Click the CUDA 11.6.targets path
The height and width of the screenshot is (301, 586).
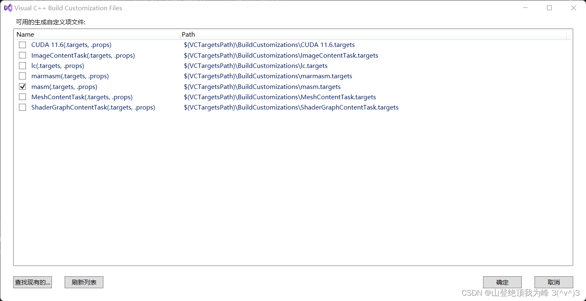pos(269,45)
